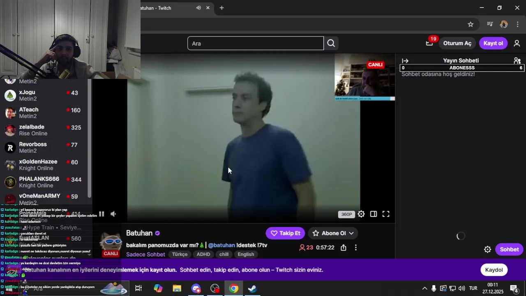Expand the Abone Ol subscribe dropdown
The image size is (526, 296).
(x=333, y=233)
